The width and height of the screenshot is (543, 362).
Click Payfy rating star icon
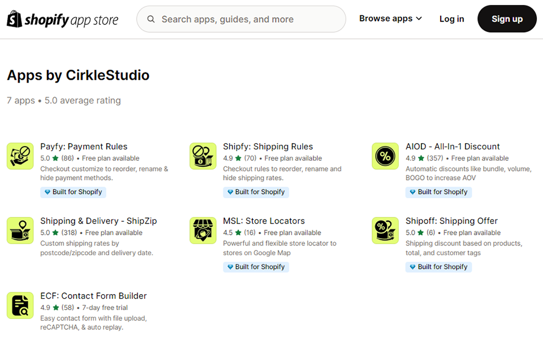[x=55, y=158]
